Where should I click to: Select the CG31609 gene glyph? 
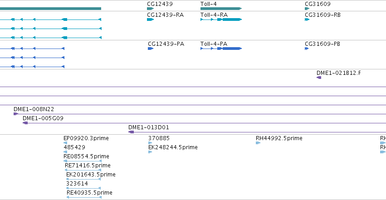click(307, 9)
